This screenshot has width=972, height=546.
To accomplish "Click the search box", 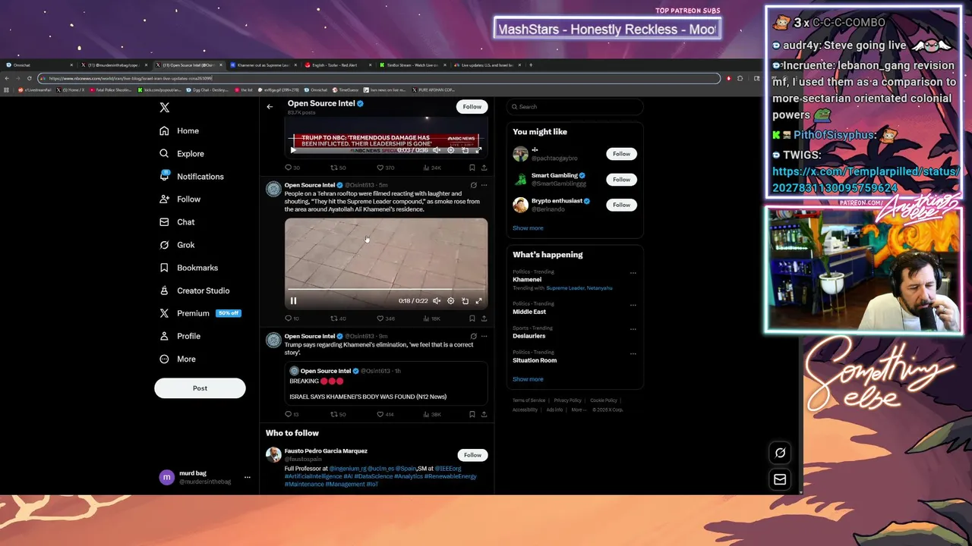I will pos(575,107).
